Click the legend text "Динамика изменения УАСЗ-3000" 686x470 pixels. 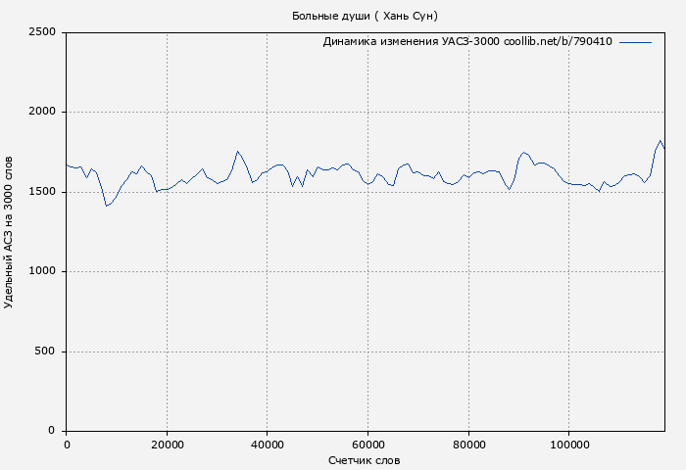(x=411, y=42)
